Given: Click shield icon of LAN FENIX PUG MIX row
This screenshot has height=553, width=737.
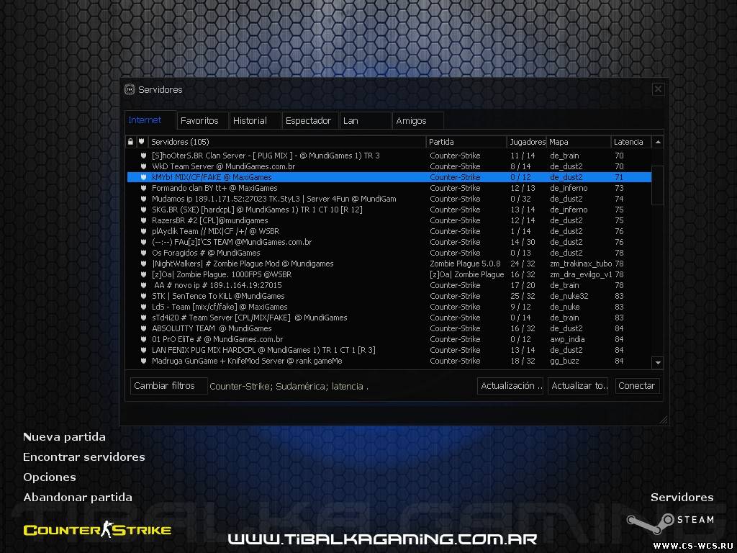Looking at the screenshot, I should (144, 351).
